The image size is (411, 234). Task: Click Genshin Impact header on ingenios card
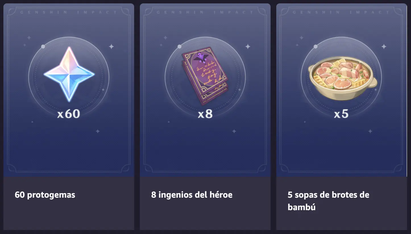205,12
